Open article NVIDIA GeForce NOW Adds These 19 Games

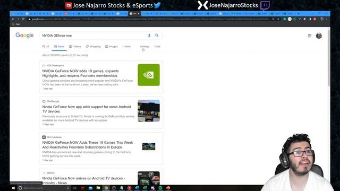pyautogui.click(x=88, y=145)
